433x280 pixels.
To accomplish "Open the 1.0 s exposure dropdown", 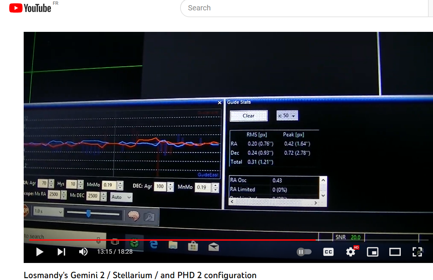I will coord(48,211).
